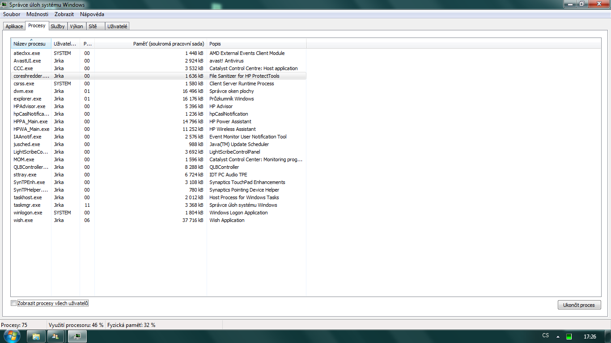Screen dimensions: 611x343
Task: Show hidden tray icons arrow
Action: click(557, 336)
